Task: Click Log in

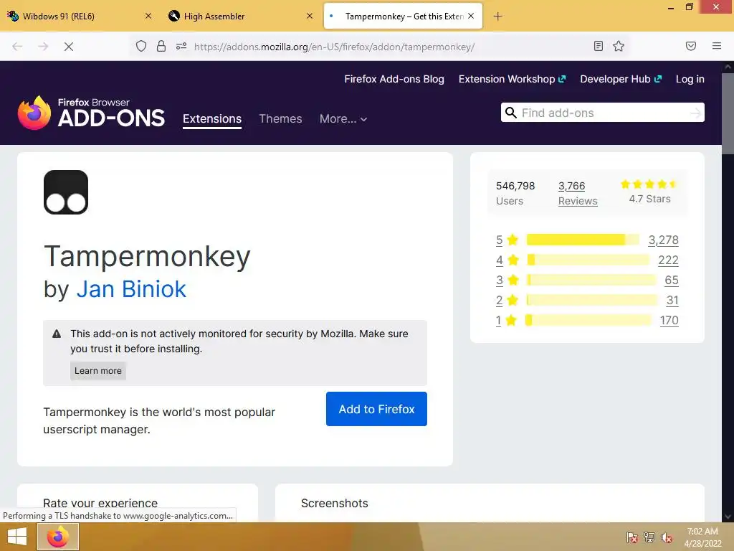Action: click(690, 79)
